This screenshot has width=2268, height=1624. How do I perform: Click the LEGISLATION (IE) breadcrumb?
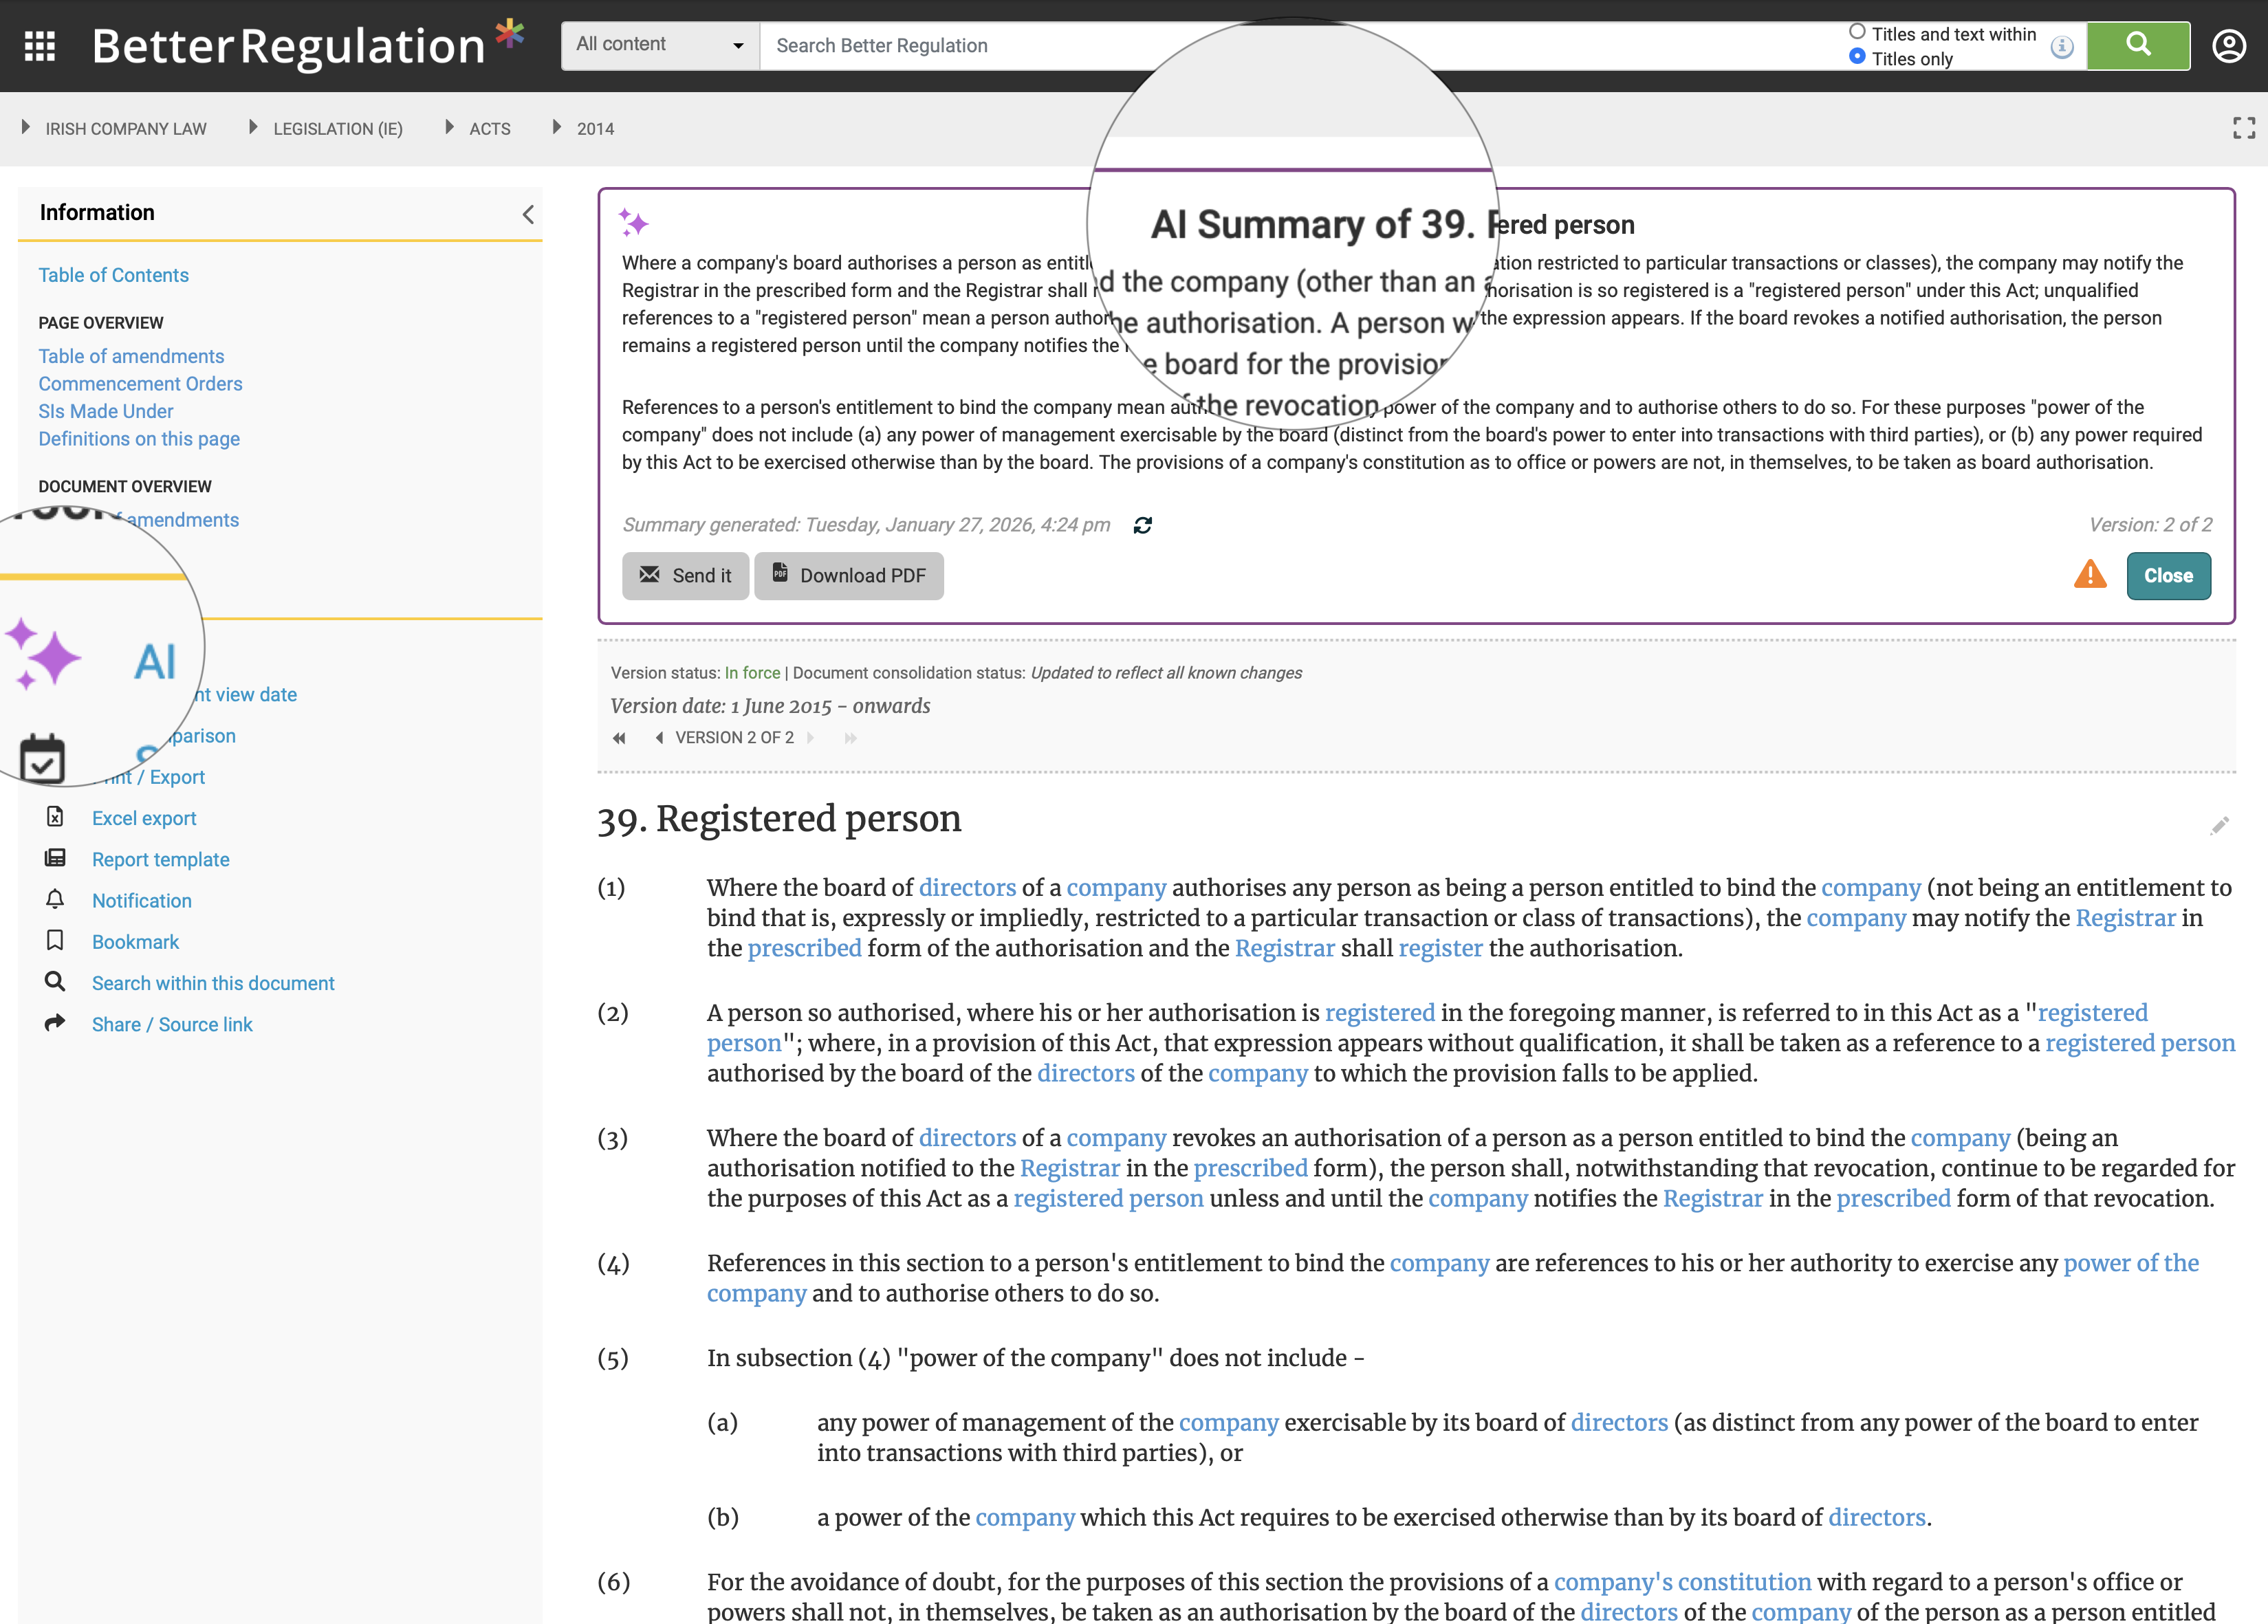coord(337,128)
